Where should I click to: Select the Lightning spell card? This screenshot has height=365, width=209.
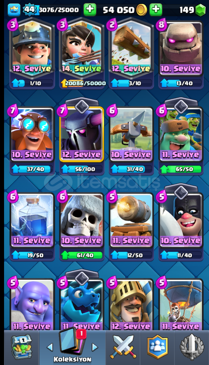pos(32,221)
